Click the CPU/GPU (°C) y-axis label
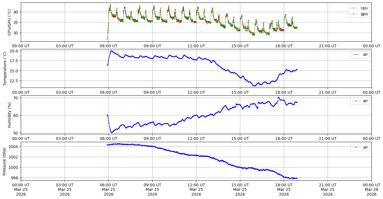The image size is (383, 199). click(x=9, y=22)
